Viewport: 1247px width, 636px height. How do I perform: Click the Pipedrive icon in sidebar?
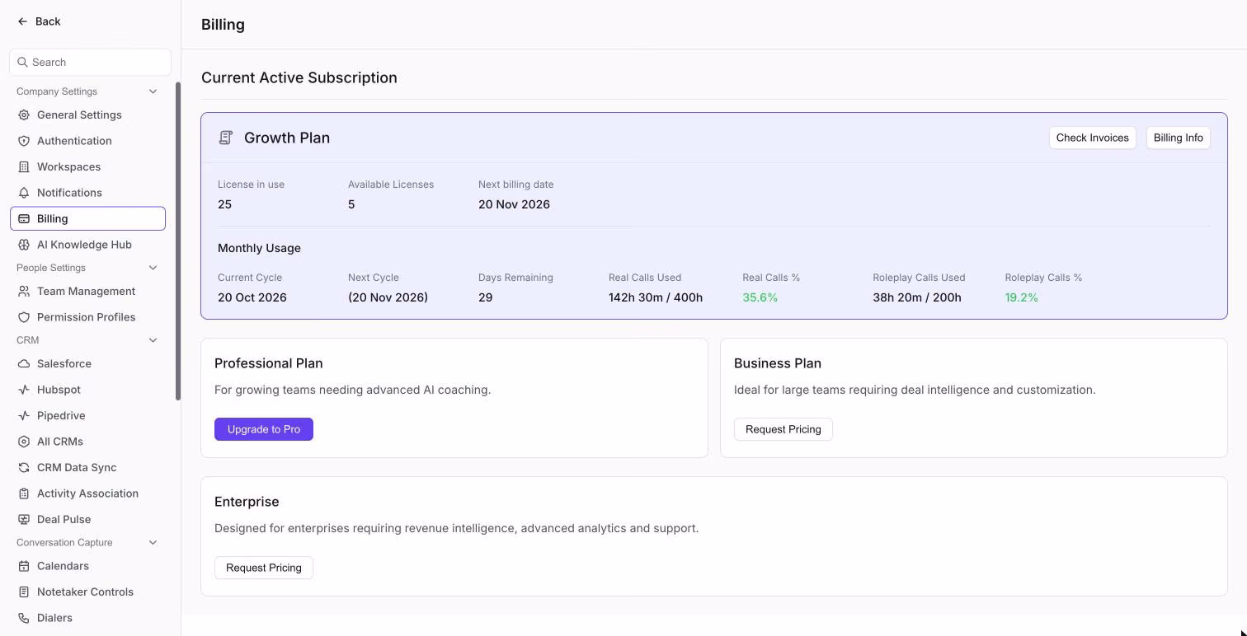24,416
